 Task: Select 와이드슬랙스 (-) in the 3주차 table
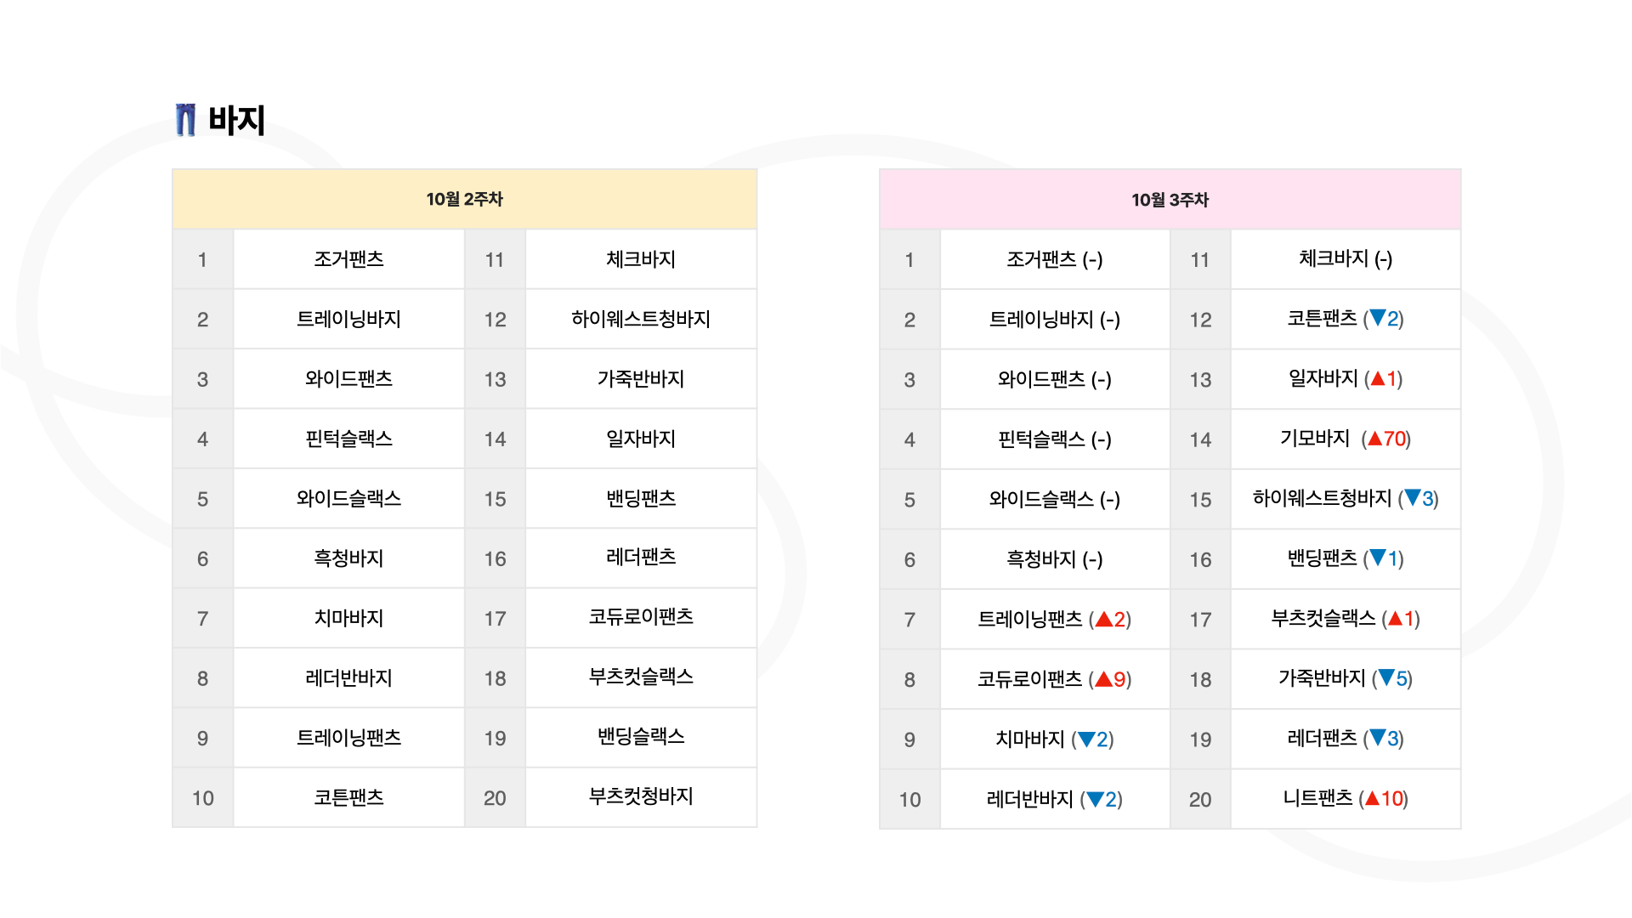click(1055, 499)
